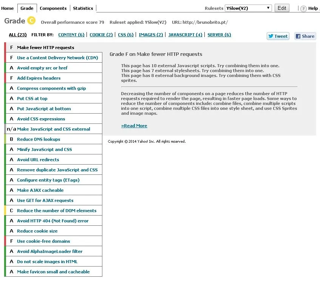Select Avoid CSS expressions rule
320x282 pixels.
coord(54,119)
